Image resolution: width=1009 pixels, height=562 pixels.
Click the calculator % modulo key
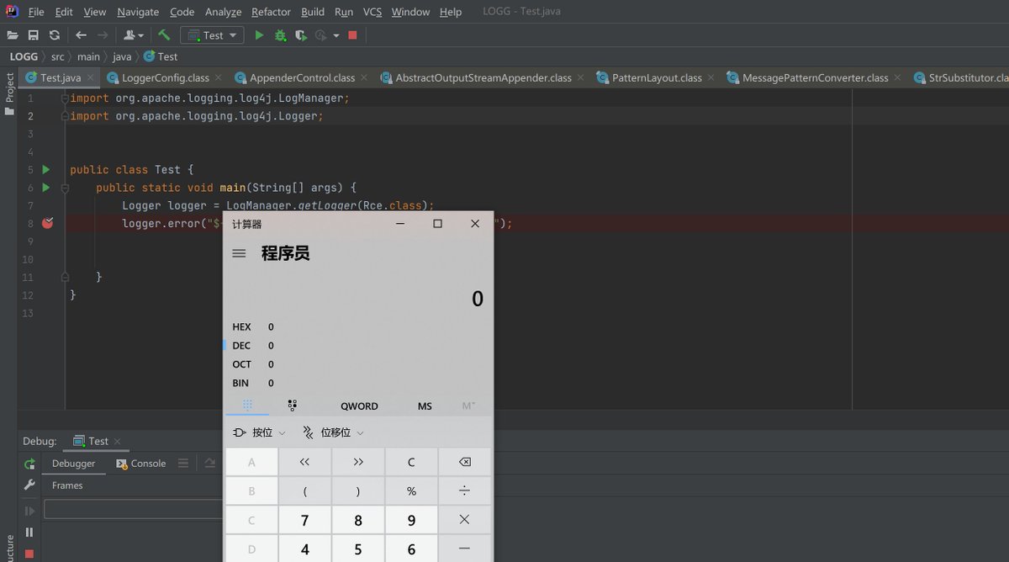pos(411,491)
